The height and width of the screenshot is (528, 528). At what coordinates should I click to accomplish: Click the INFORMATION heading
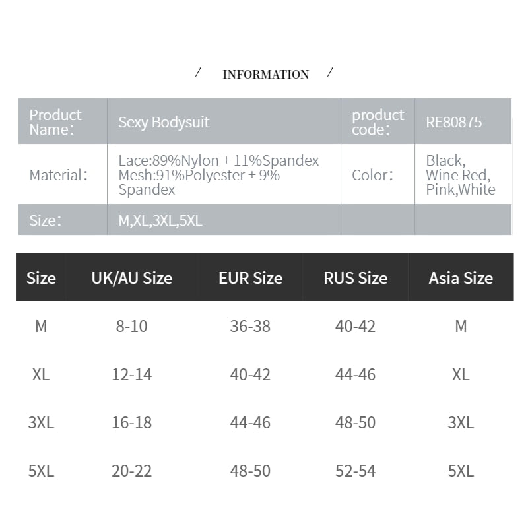click(265, 75)
